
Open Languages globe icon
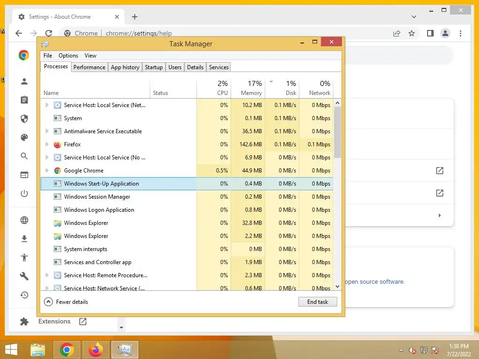tap(24, 220)
